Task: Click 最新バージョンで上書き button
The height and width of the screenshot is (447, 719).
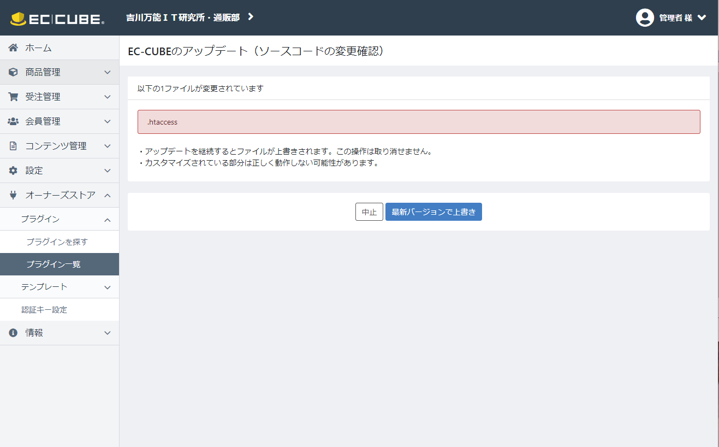Action: click(433, 212)
